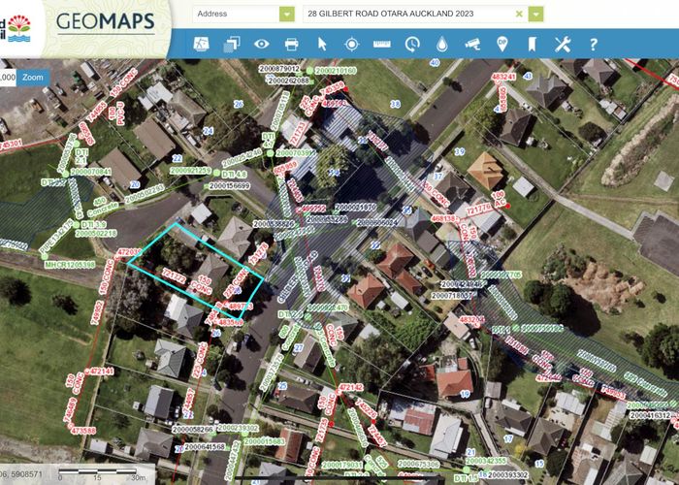Click the 2000582166 label
The height and width of the screenshot is (485, 679).
[193, 430]
